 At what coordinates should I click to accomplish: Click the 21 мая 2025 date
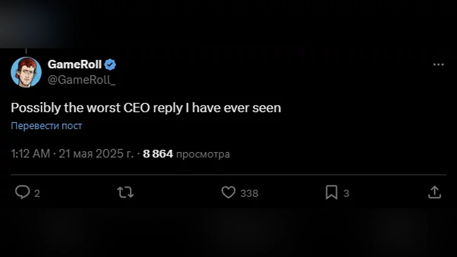96,154
